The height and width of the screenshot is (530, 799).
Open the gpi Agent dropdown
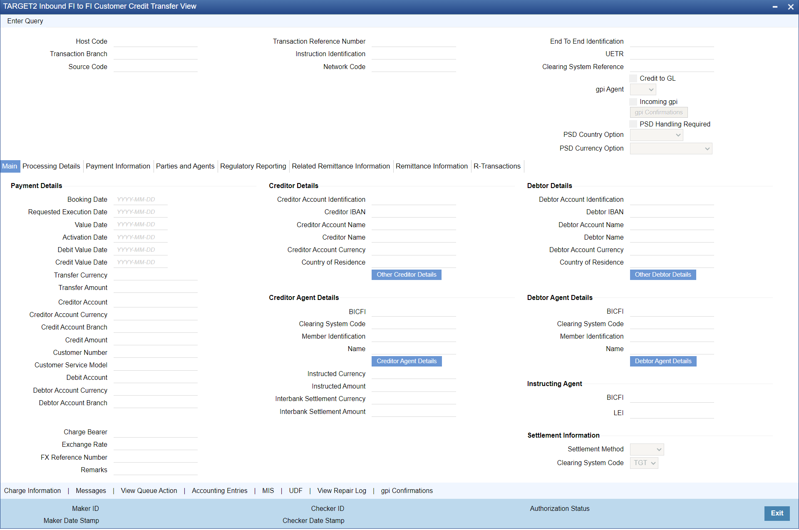(x=643, y=89)
